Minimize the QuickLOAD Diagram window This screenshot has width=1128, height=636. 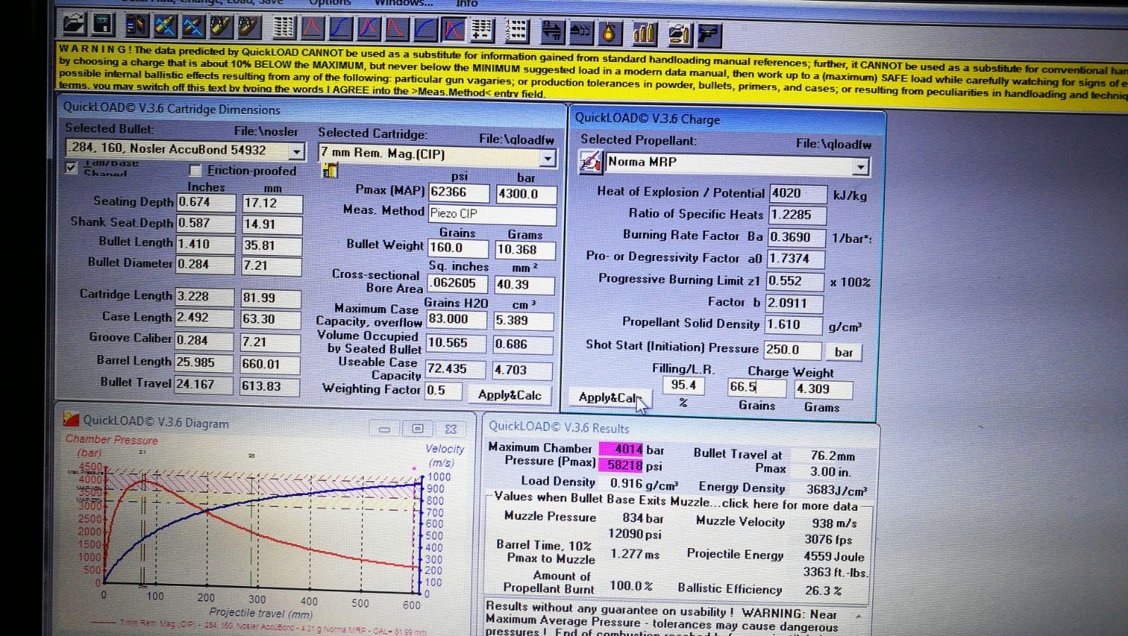pos(384,429)
